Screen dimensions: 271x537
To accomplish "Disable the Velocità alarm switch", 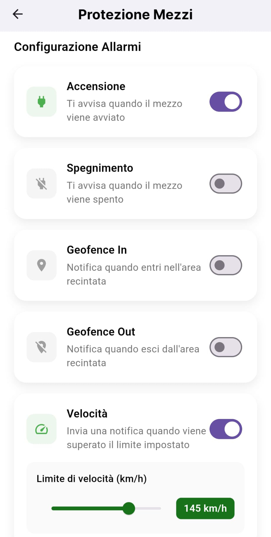I will (226, 429).
